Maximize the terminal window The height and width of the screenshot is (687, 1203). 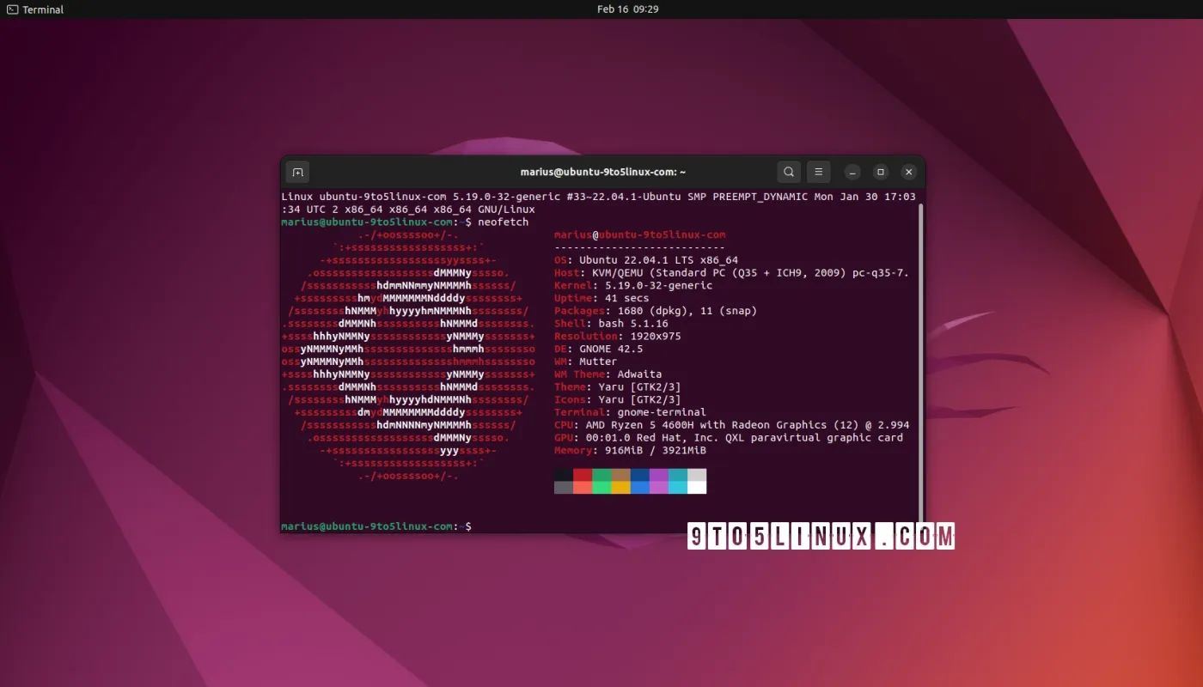[880, 172]
